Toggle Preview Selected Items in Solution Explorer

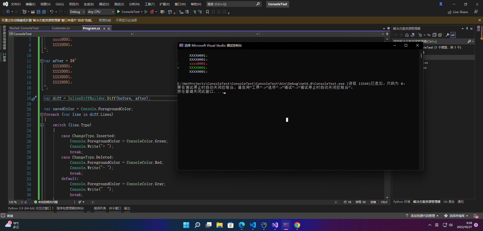(453, 35)
